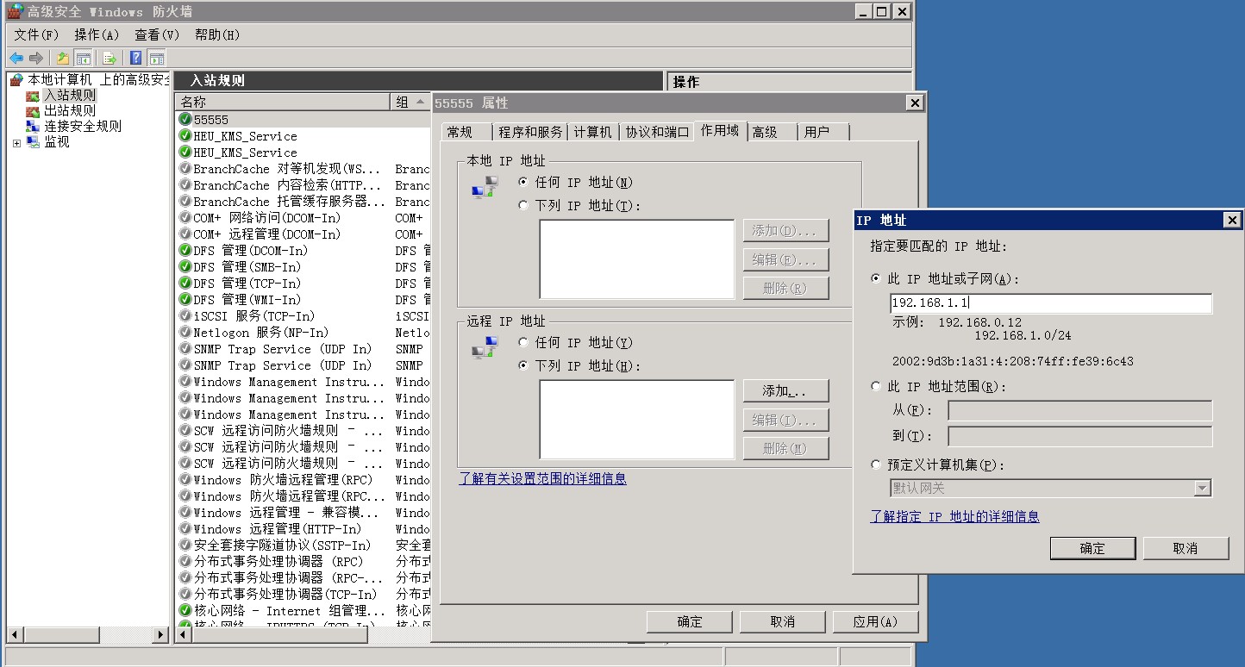Open 了解指定 IP 地址的详细信息 link

click(x=954, y=516)
